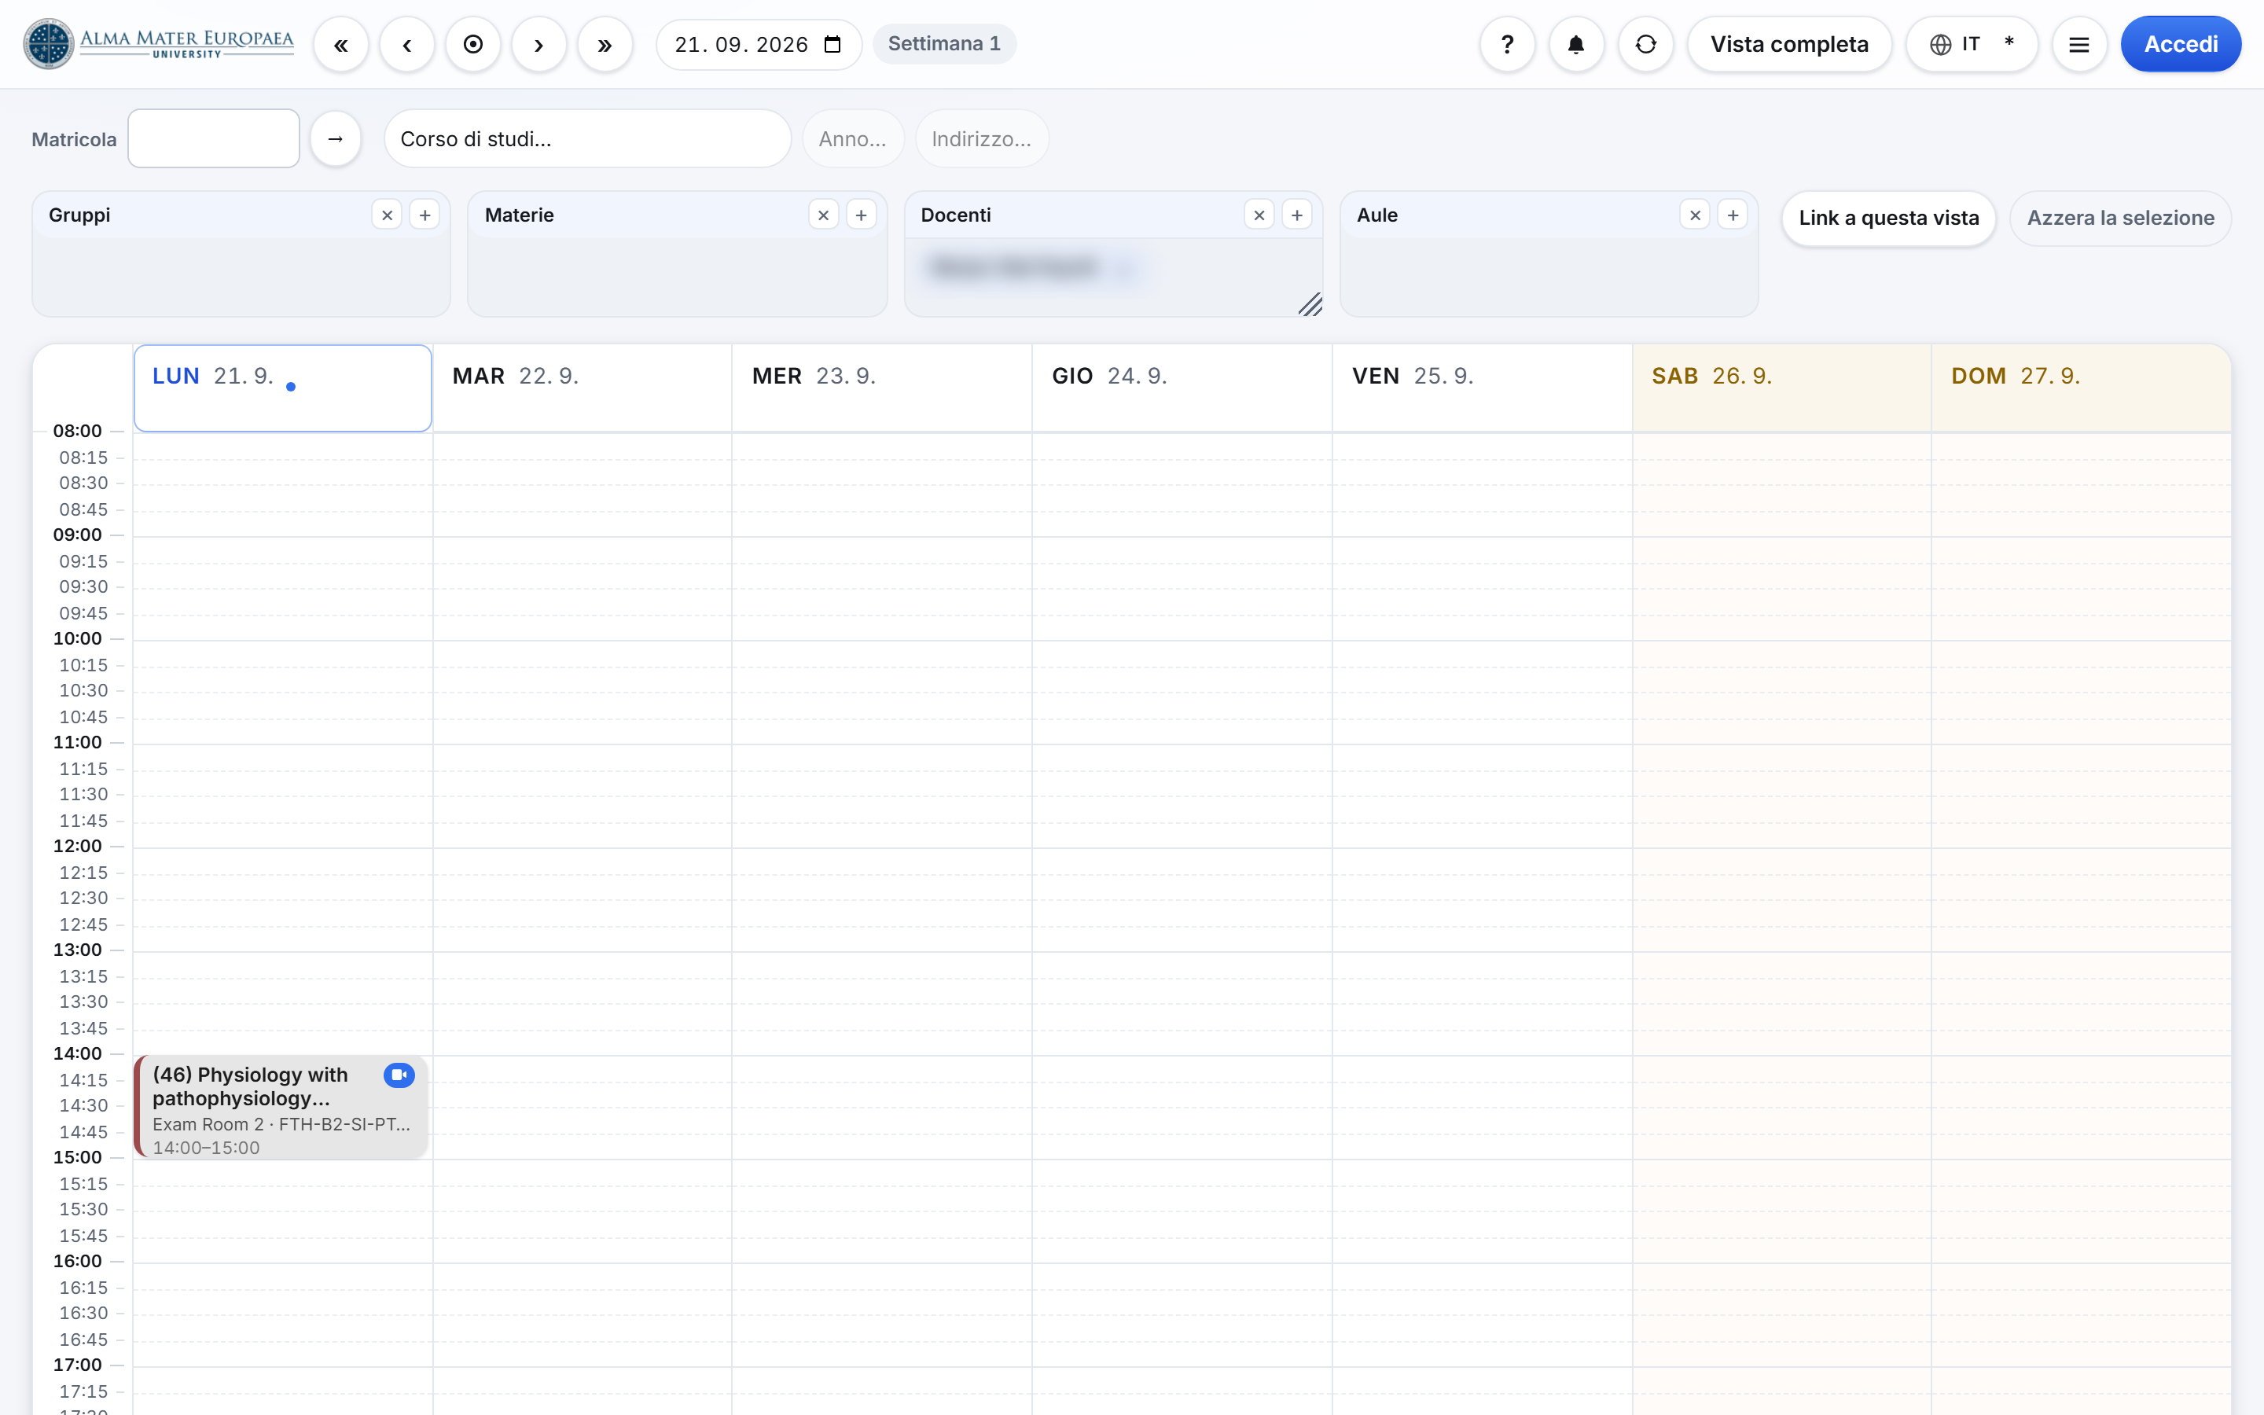Clear the Gruppi filter
The image size is (2264, 1415).
tap(388, 215)
